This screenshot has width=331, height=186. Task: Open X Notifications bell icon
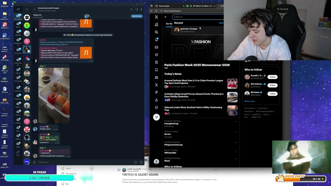click(x=156, y=40)
